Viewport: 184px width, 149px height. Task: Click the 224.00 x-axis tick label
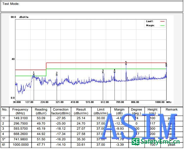click(44, 102)
